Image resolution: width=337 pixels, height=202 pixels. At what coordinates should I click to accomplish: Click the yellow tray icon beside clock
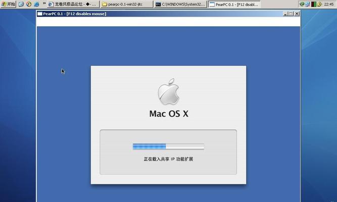[319, 5]
